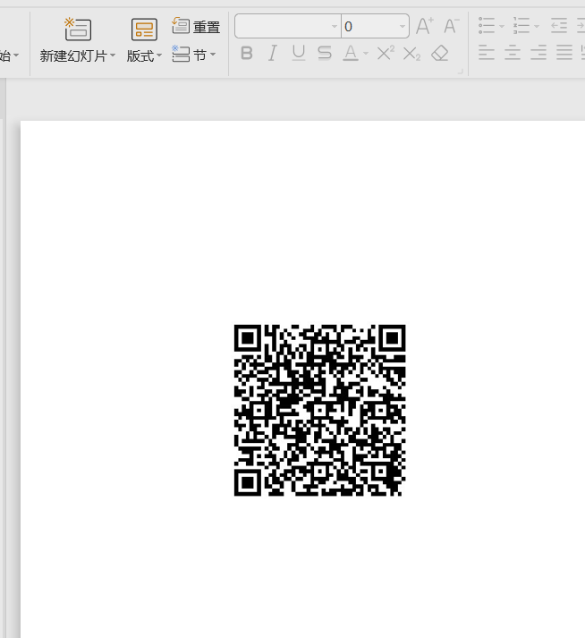The width and height of the screenshot is (585, 638).
Task: Open font dialog launcher corner icon
Action: (461, 72)
